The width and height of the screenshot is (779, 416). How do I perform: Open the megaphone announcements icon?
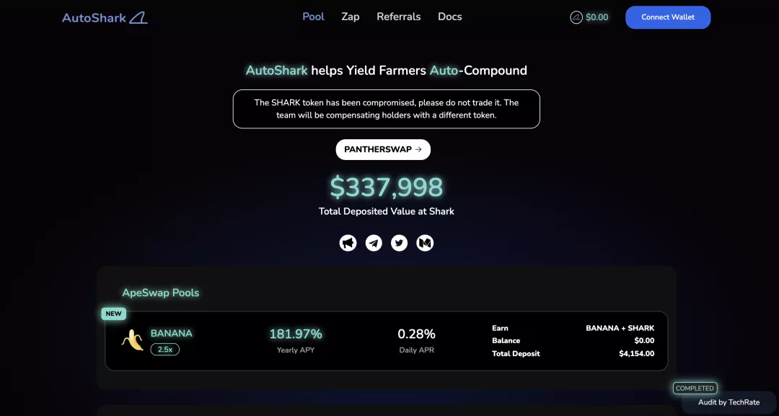[x=348, y=243]
